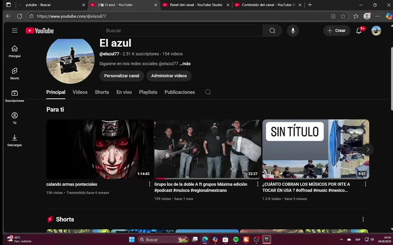
Task: Open weather widget showing 20°C
Action: click(x=19, y=239)
